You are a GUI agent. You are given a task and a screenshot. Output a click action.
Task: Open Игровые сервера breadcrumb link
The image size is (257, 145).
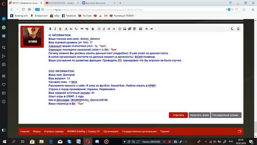click(54, 131)
